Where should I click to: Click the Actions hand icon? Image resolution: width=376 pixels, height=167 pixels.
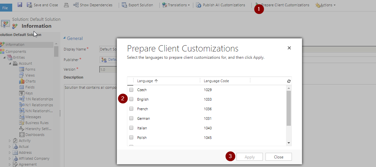click(x=318, y=5)
